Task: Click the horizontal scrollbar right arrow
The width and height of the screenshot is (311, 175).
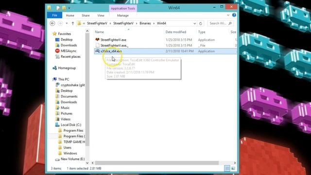Action: (235, 163)
